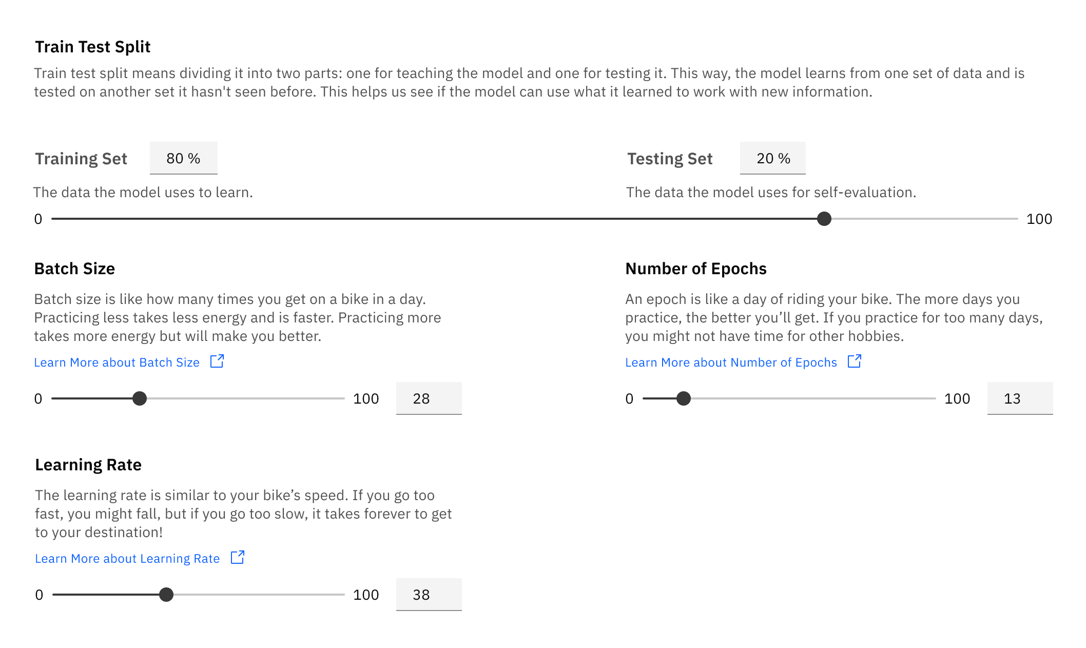Click the Testing Set label
Viewport: 1086px width, 648px height.
[669, 159]
